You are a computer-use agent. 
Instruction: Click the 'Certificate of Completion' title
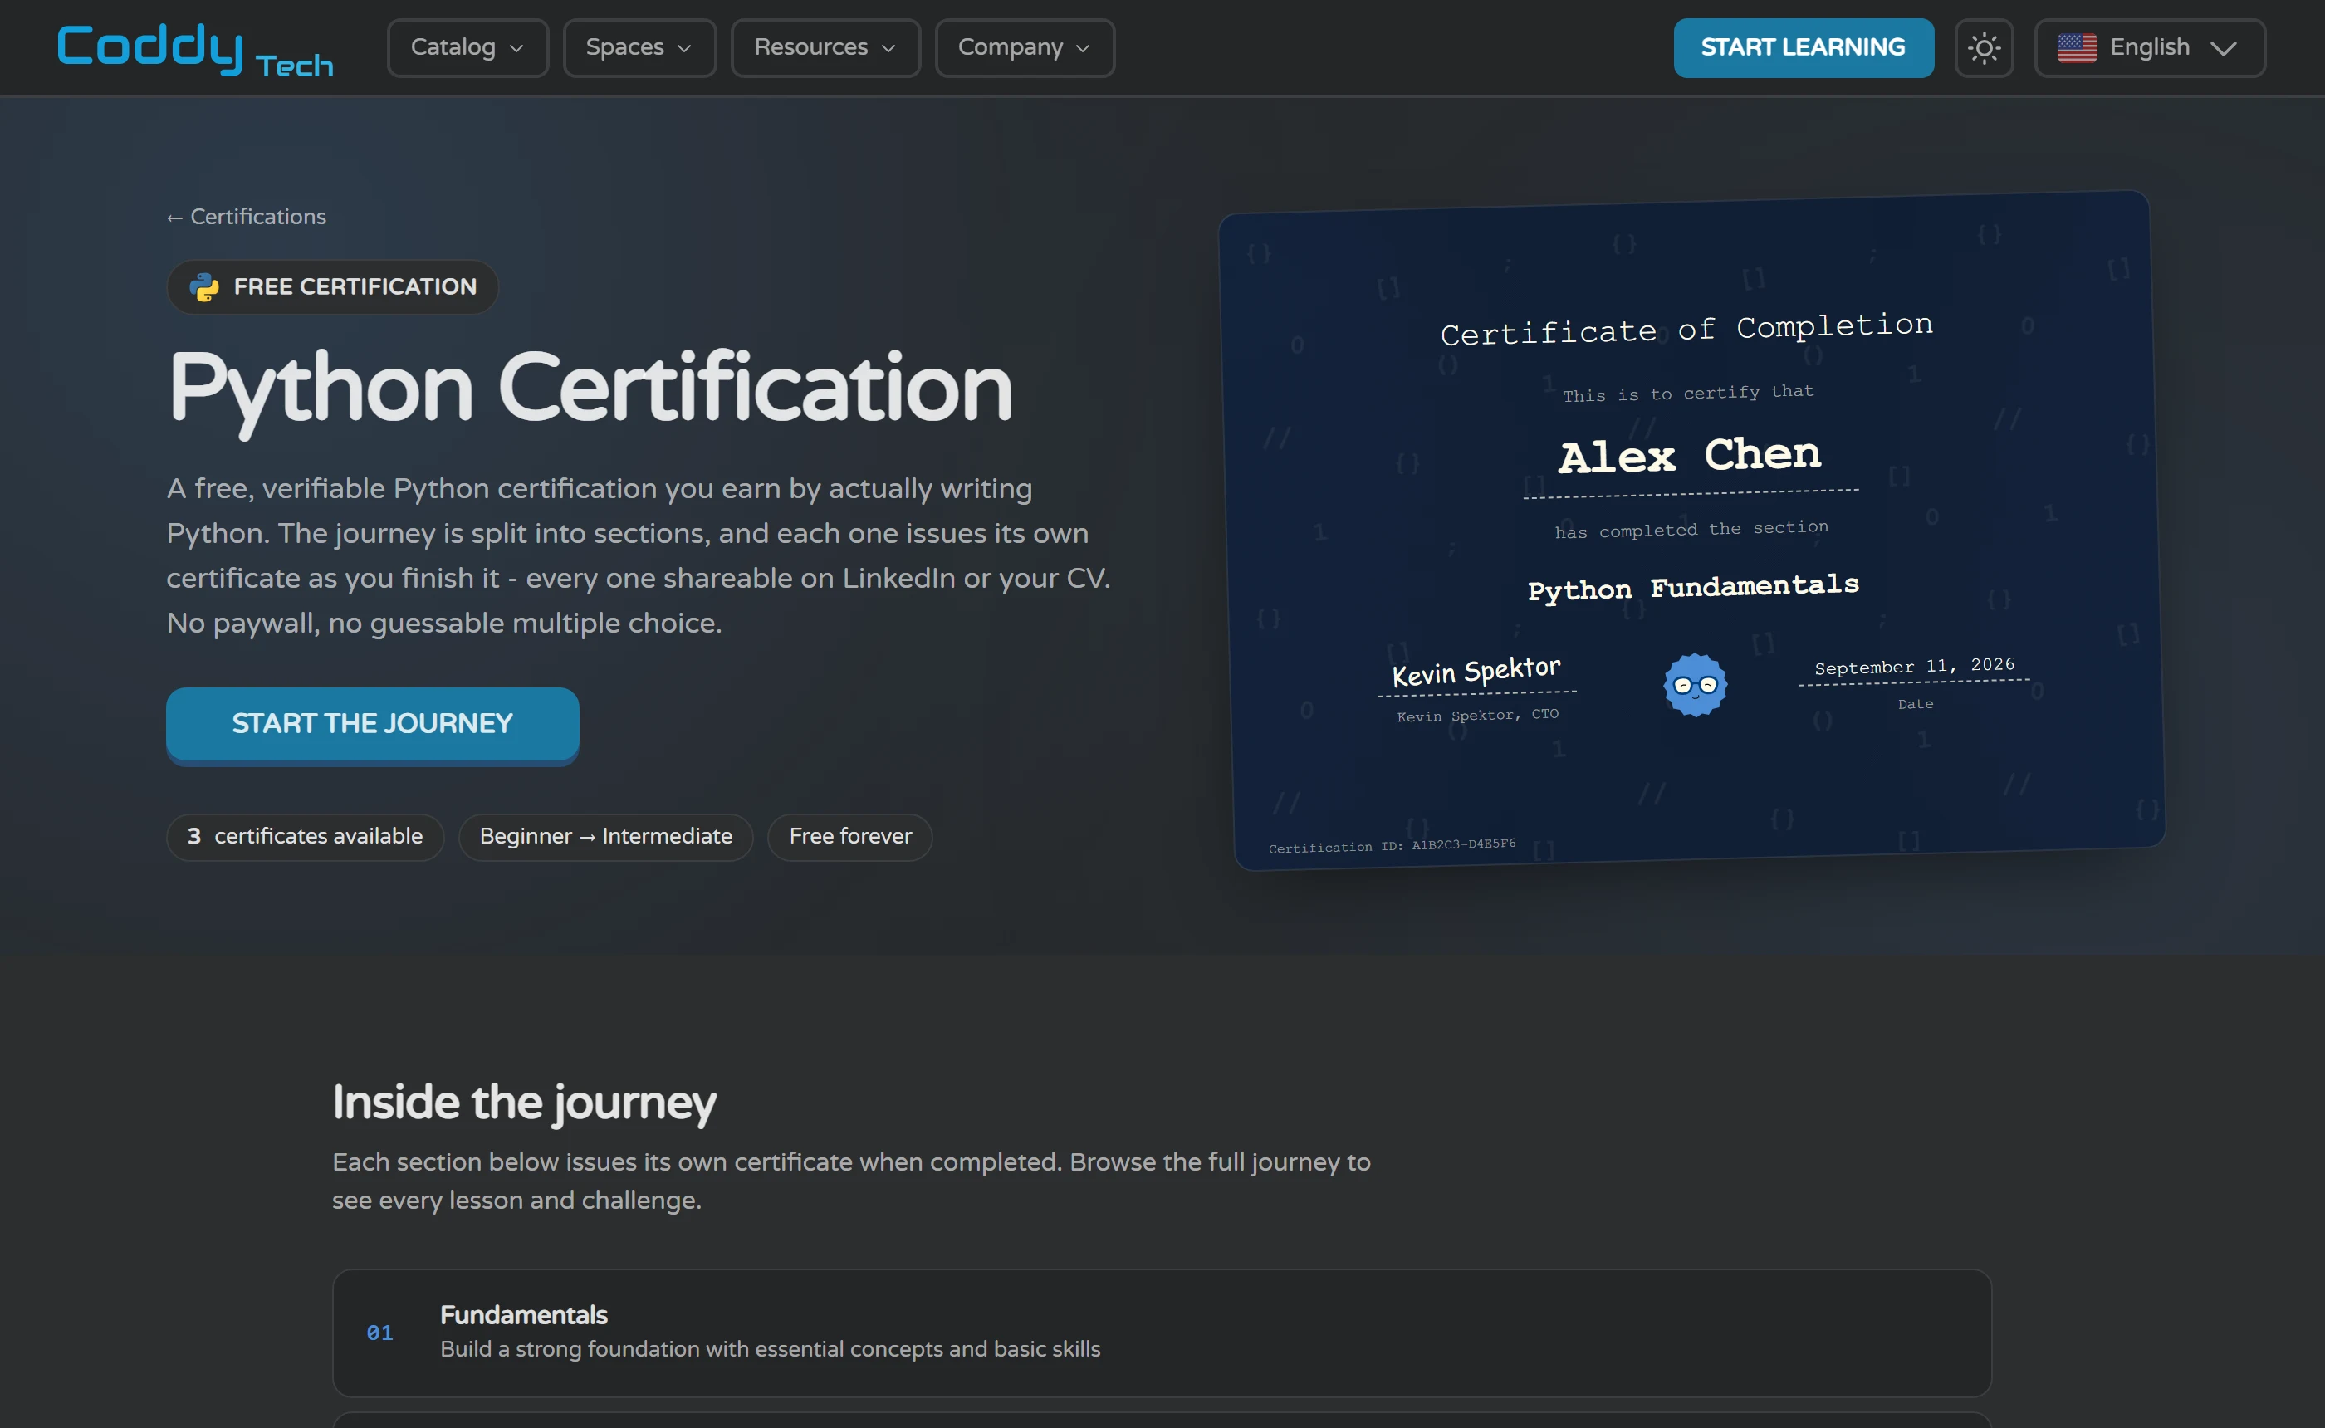click(1686, 329)
